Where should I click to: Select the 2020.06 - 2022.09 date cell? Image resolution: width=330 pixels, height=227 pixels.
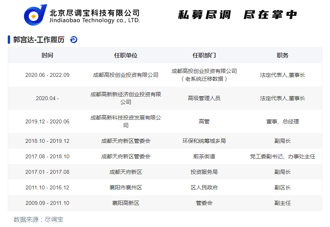(x=47, y=75)
